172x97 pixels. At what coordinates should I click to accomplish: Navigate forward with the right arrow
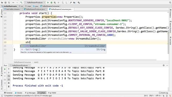[17, 2]
